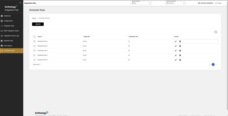Go to the previous page arrow
This screenshot has width=228, height=116.
click(210, 65)
